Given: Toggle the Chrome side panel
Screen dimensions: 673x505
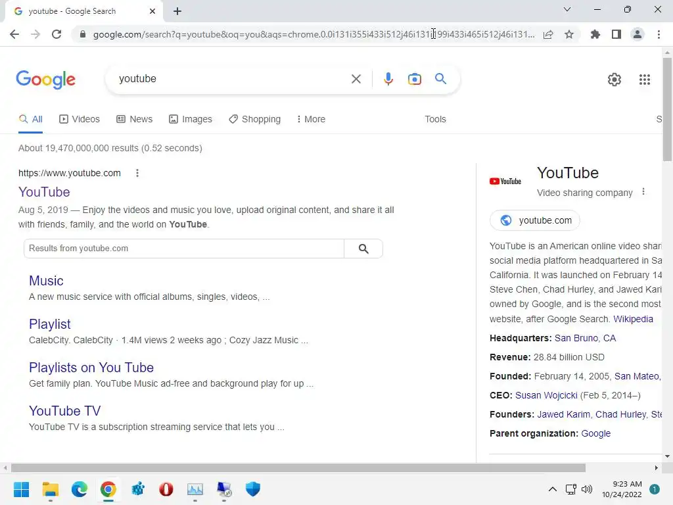Looking at the screenshot, I should coord(616,34).
